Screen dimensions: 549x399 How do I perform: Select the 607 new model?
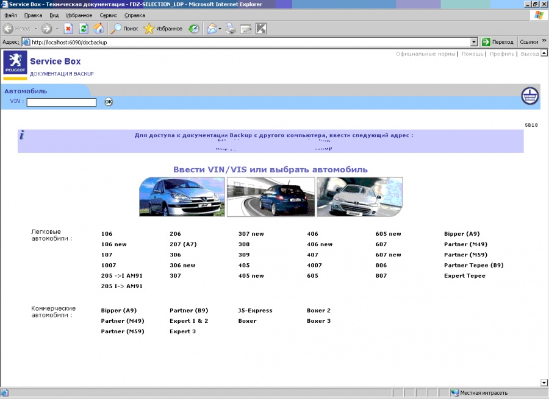[x=389, y=255]
